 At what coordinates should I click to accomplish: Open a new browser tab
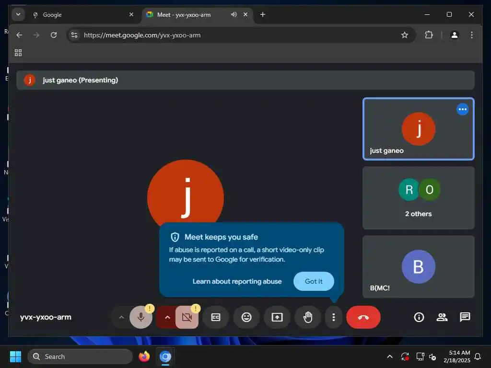click(x=263, y=14)
